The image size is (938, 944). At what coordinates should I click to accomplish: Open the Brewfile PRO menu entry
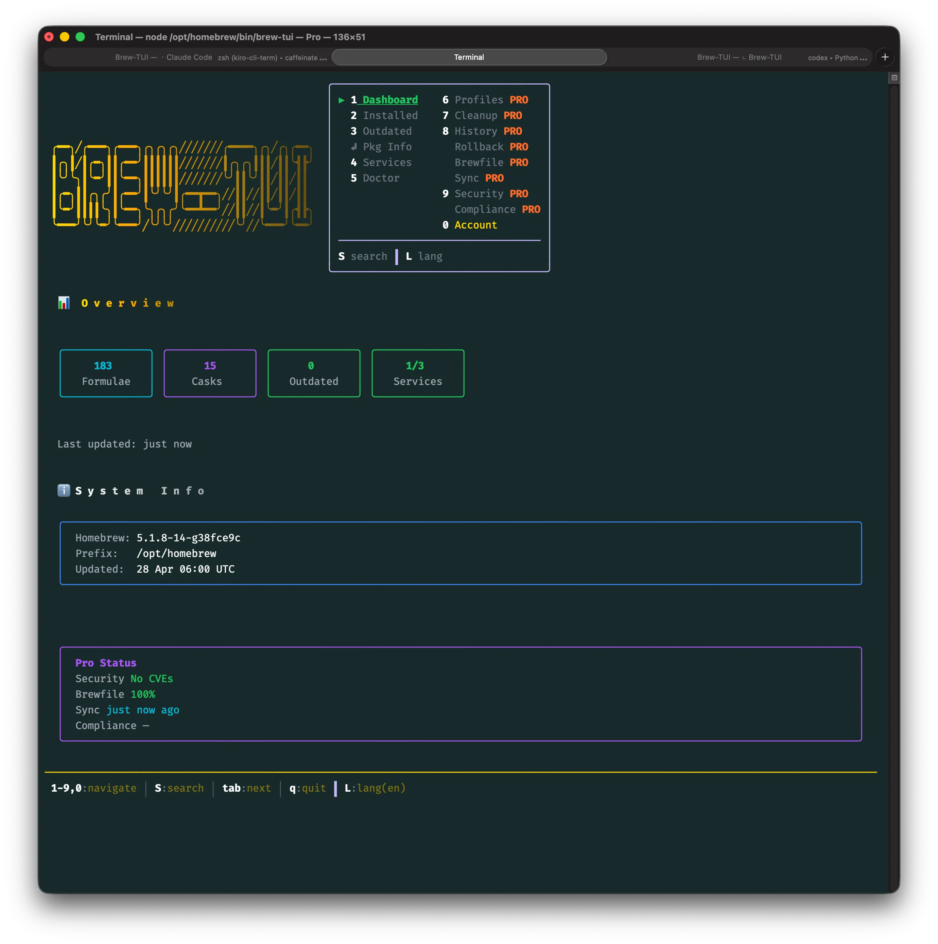[491, 162]
